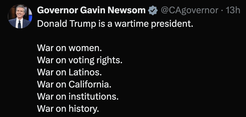The width and height of the screenshot is (246, 117).
Task: Click the word "history" in the last line
Action: pyautogui.click(x=84, y=109)
